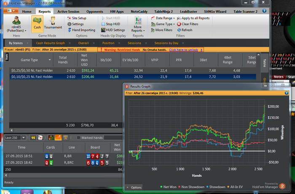Switch to the Position report tab

108,43
